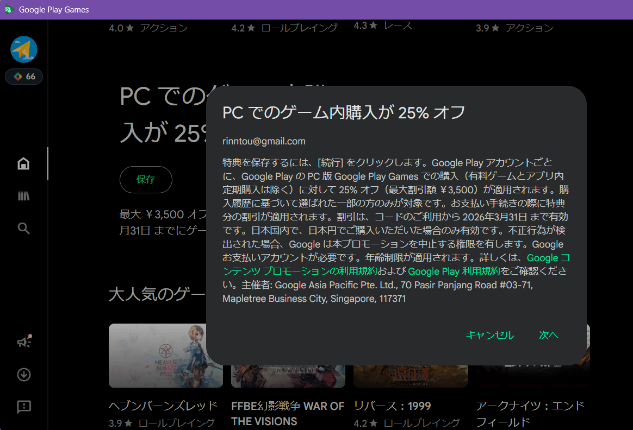Open the profile avatar picture
The image size is (633, 430).
24,50
